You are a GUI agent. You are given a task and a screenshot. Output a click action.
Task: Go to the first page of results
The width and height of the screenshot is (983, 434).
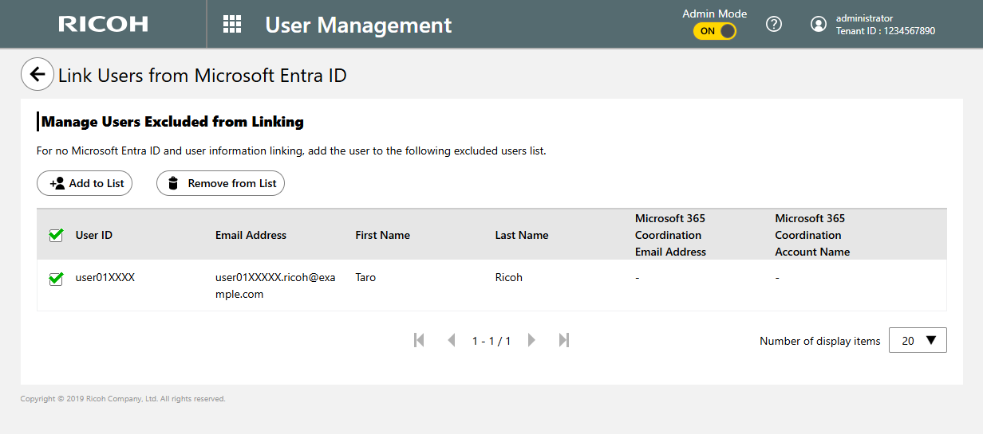coord(419,340)
